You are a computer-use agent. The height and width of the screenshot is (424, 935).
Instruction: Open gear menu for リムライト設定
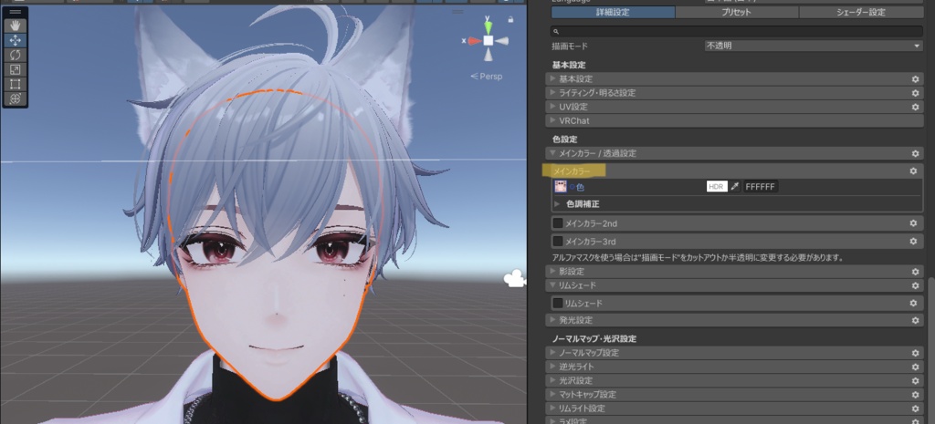click(x=915, y=408)
